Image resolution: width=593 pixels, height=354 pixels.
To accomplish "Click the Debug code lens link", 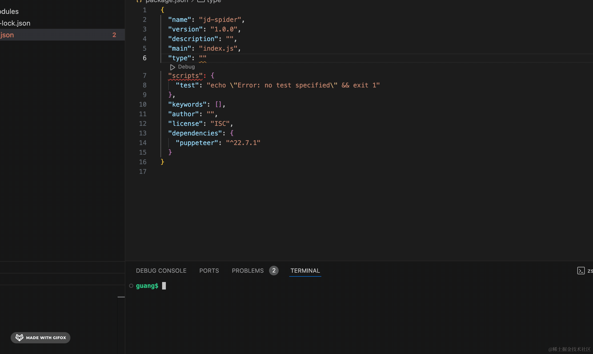I will tap(186, 67).
